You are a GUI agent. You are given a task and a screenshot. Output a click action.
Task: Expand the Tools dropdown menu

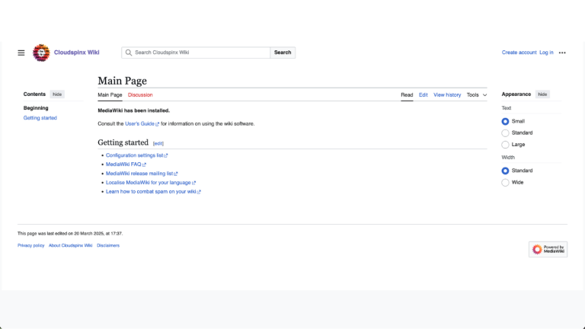click(x=477, y=94)
